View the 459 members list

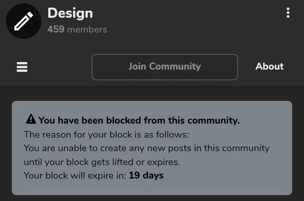(77, 30)
